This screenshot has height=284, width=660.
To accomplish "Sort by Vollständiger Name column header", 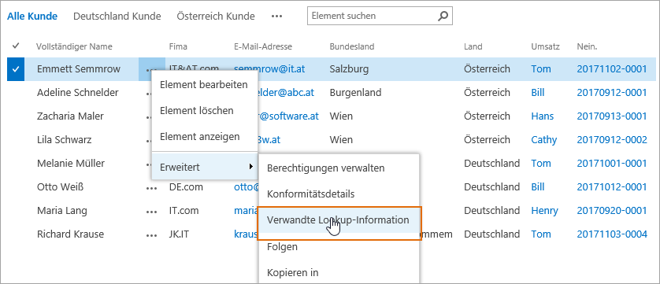I will click(x=75, y=46).
